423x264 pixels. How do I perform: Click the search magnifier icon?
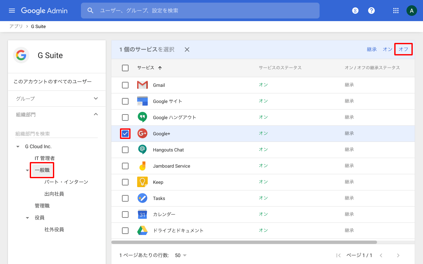[x=91, y=11]
